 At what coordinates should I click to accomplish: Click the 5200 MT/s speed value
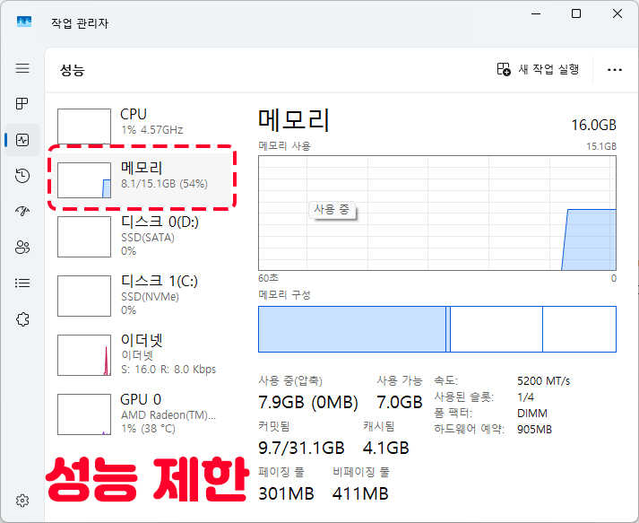pos(543,381)
